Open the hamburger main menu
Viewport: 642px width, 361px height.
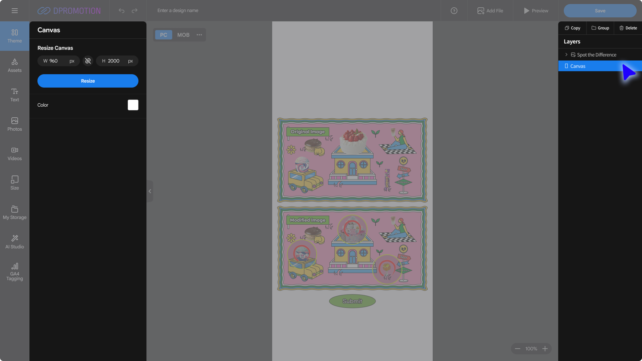point(14,11)
